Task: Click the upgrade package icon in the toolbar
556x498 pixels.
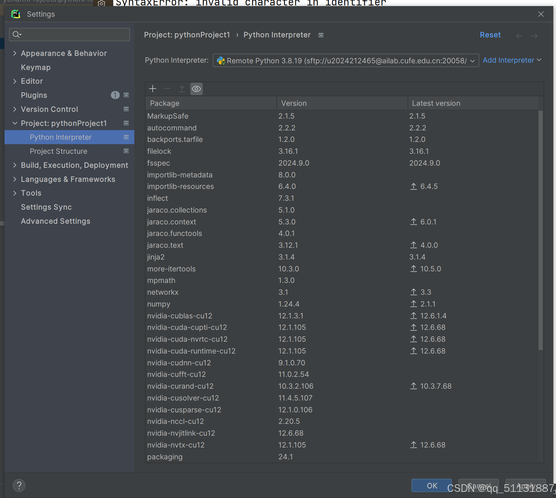Action: pyautogui.click(x=182, y=89)
